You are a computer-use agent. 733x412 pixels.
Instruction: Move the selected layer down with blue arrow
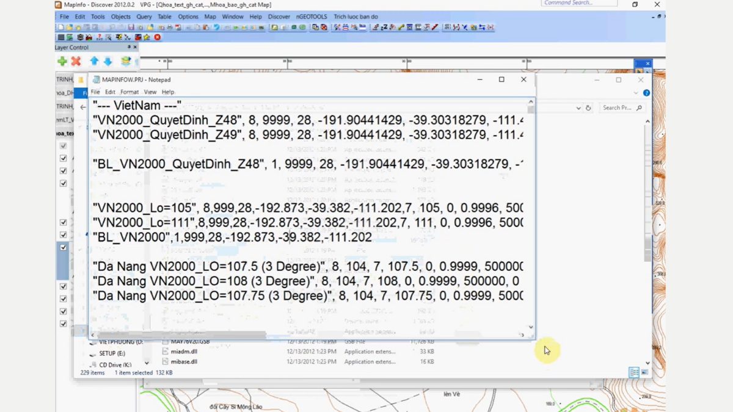pos(108,61)
